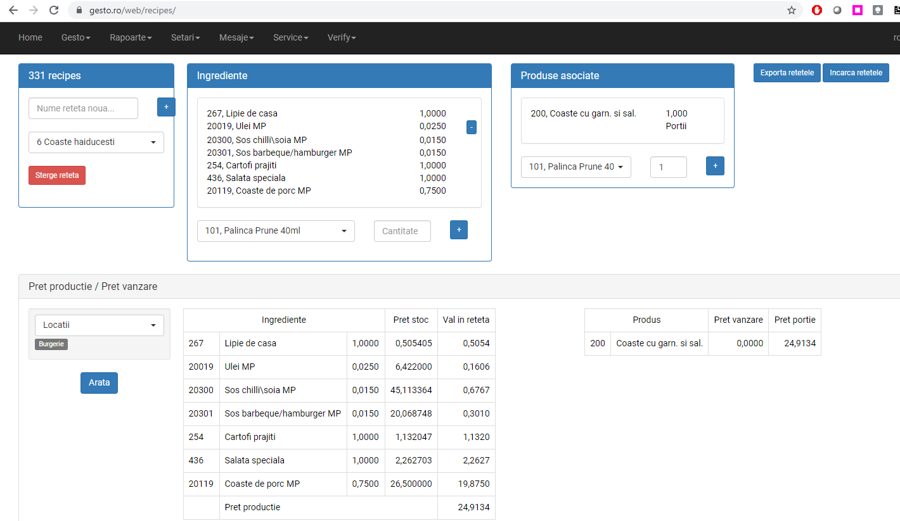Click the plus button to add new recipe
Viewport: 900px width, 521px height.
pos(166,108)
